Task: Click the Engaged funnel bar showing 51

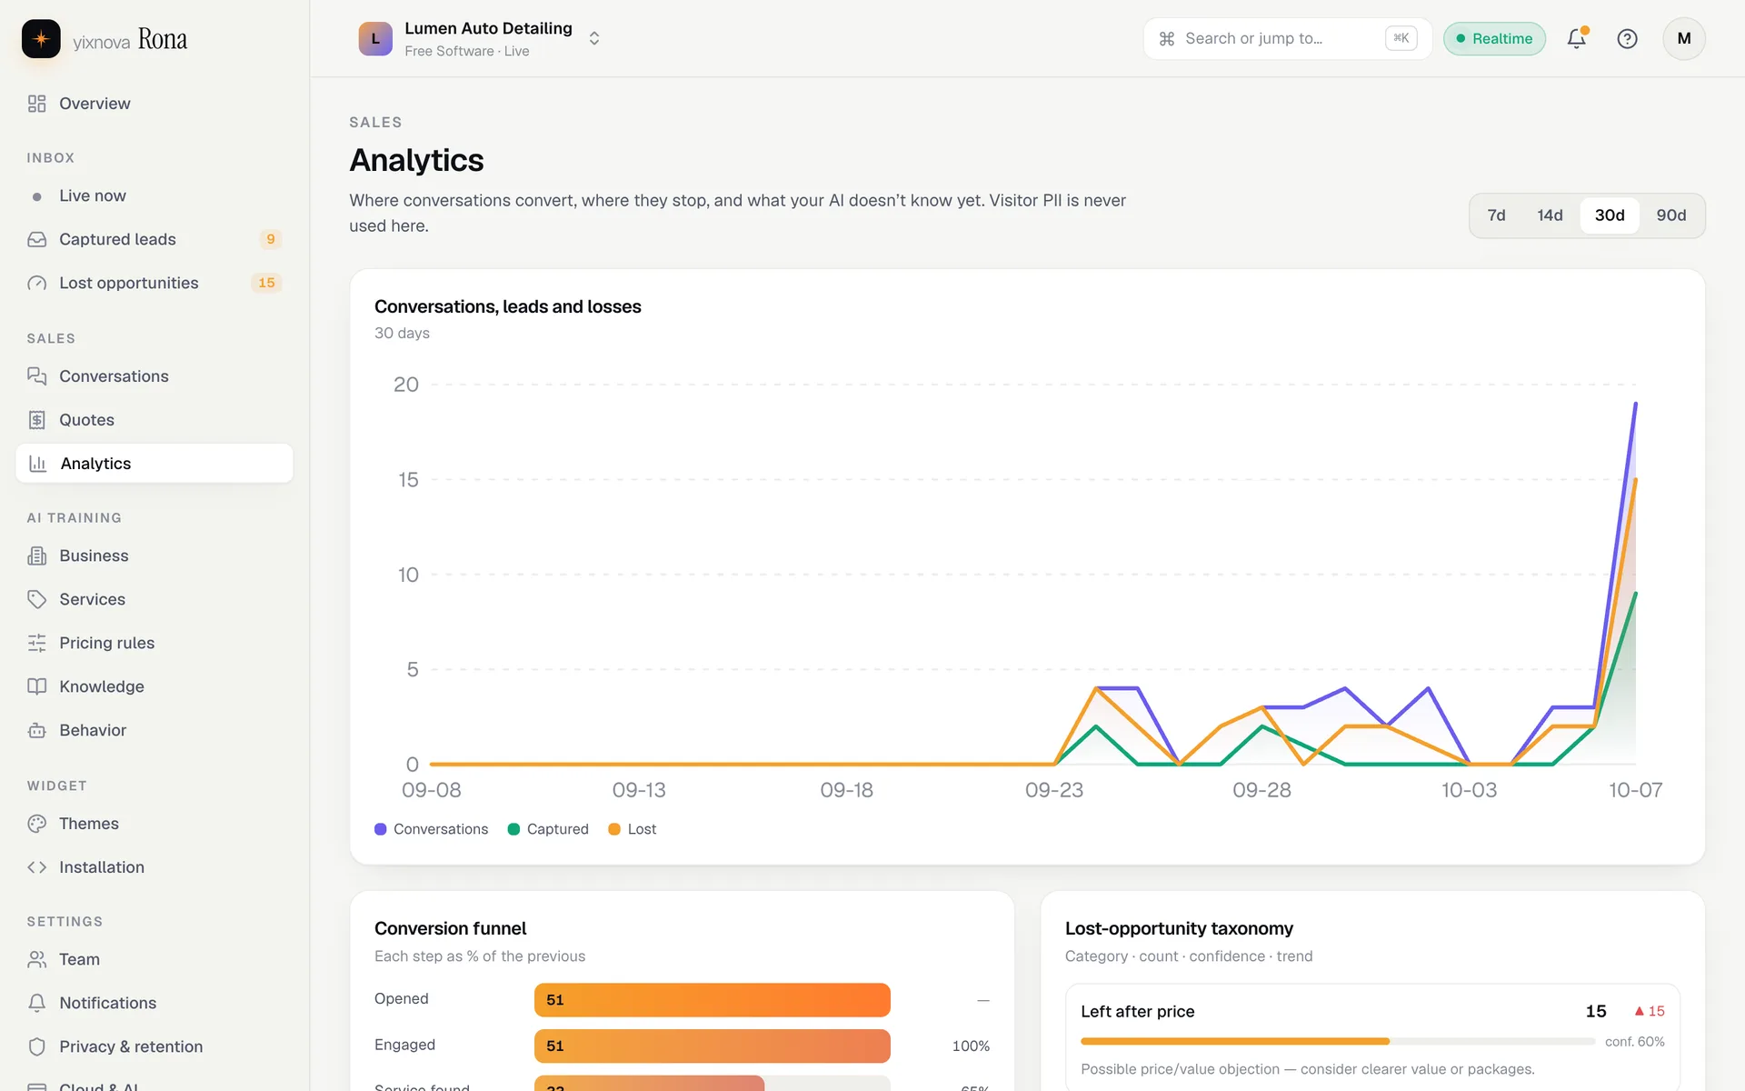Action: click(713, 1046)
